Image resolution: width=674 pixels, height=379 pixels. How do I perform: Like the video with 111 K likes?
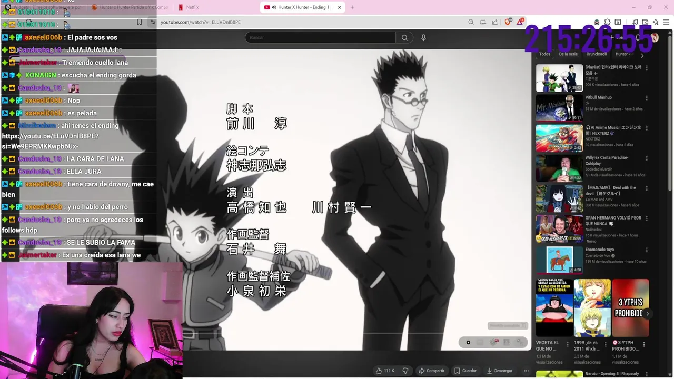pyautogui.click(x=385, y=371)
